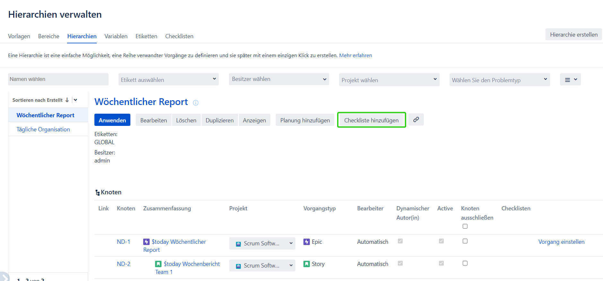
Task: Switch to the Vorlagen tab
Action: click(x=19, y=36)
